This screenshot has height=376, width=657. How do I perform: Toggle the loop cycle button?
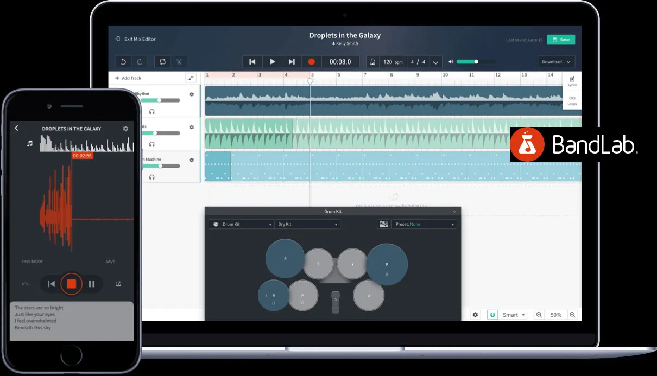point(162,62)
